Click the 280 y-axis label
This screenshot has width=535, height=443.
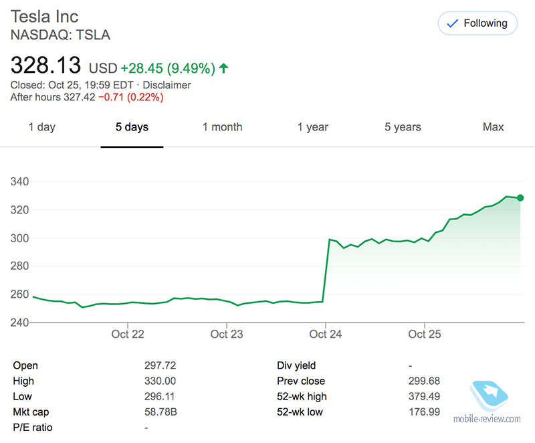tap(20, 266)
